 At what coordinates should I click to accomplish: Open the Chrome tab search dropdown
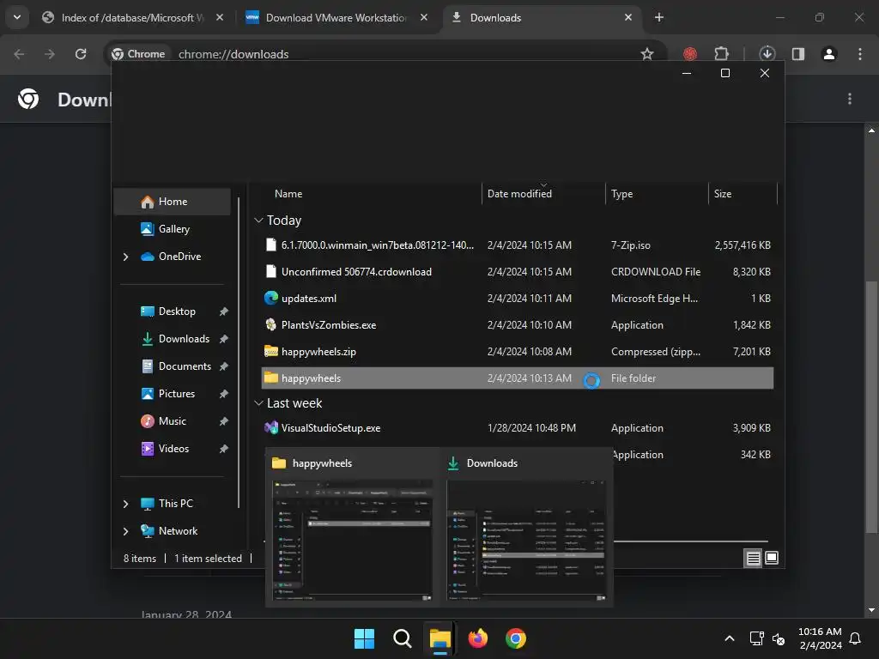click(x=17, y=17)
